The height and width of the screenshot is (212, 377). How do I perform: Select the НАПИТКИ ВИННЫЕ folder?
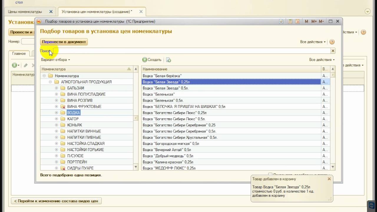pos(84,131)
